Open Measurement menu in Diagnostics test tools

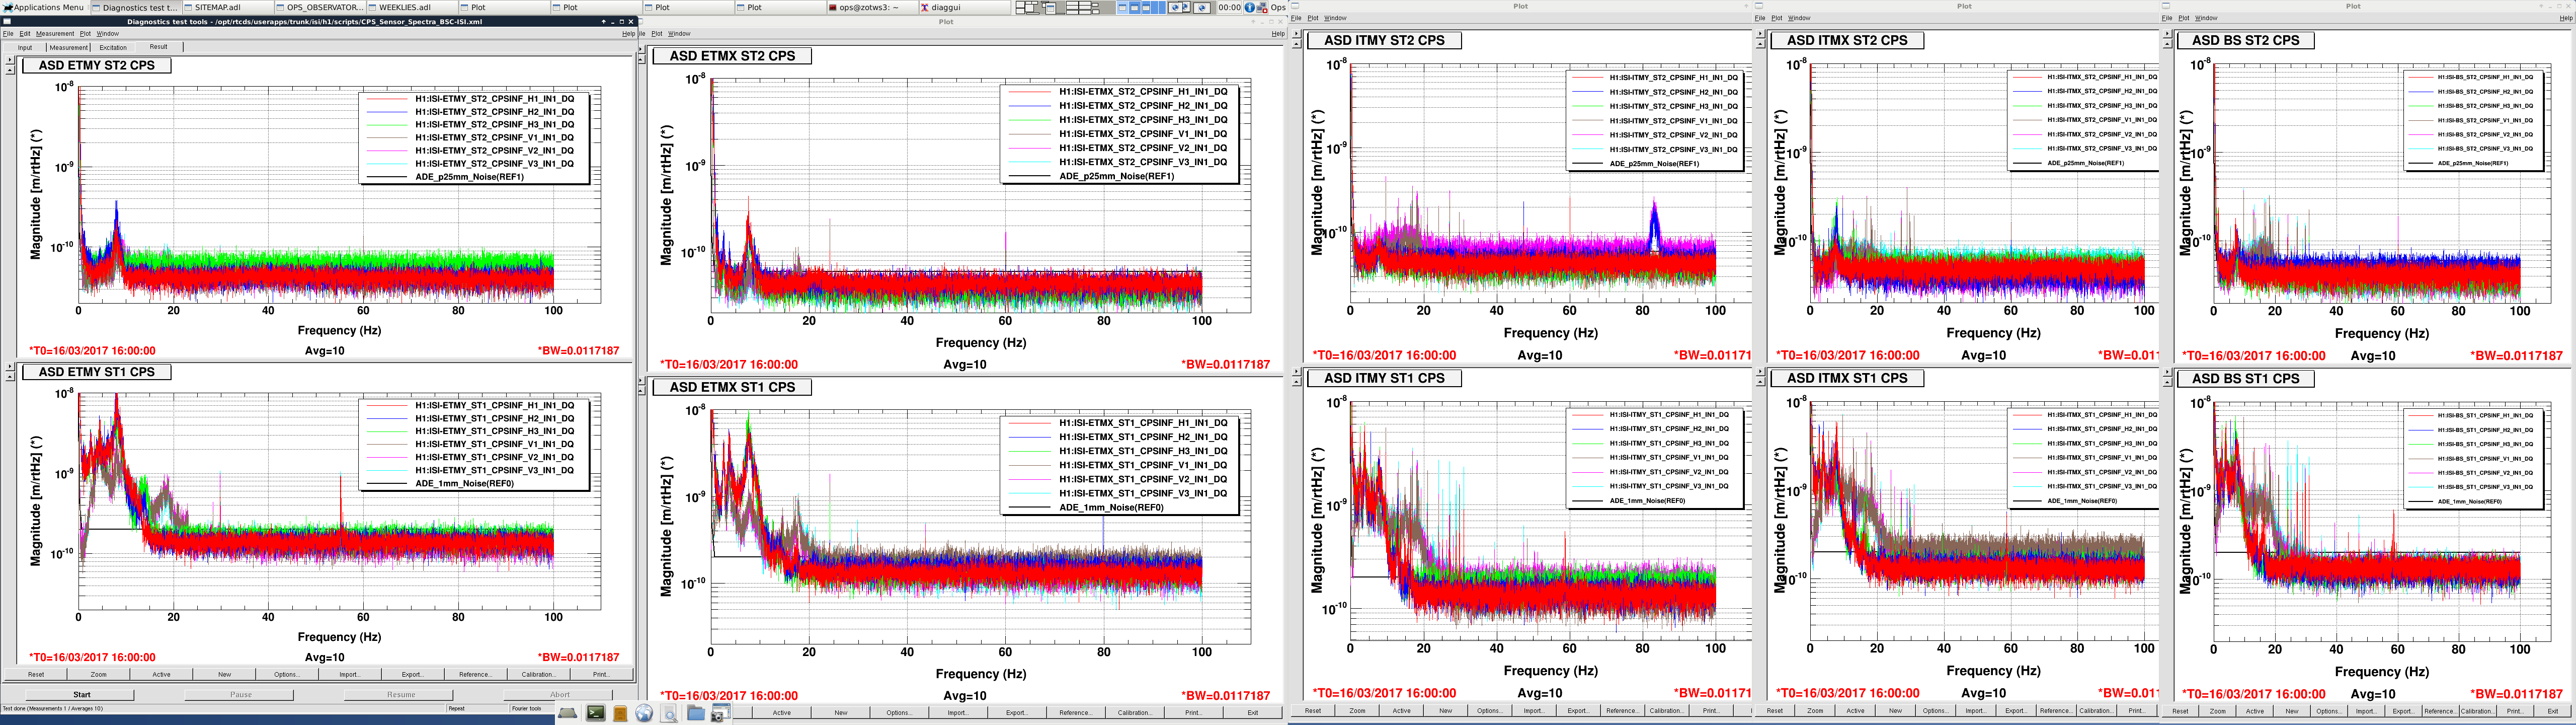click(55, 33)
